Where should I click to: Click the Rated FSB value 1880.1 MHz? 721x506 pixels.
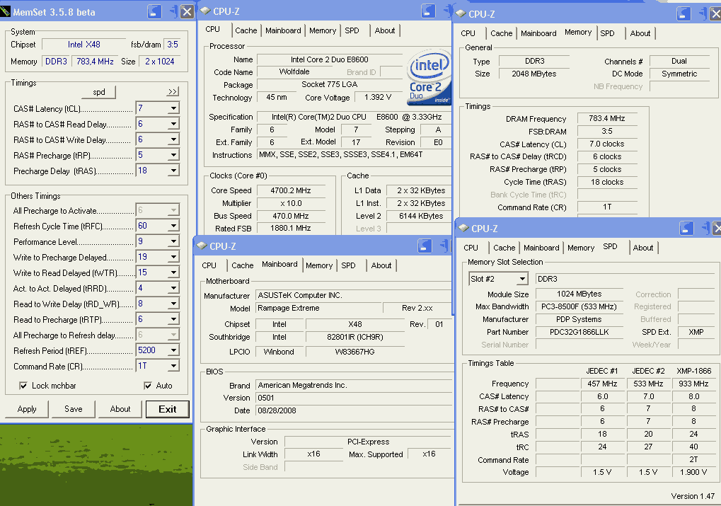click(x=291, y=228)
